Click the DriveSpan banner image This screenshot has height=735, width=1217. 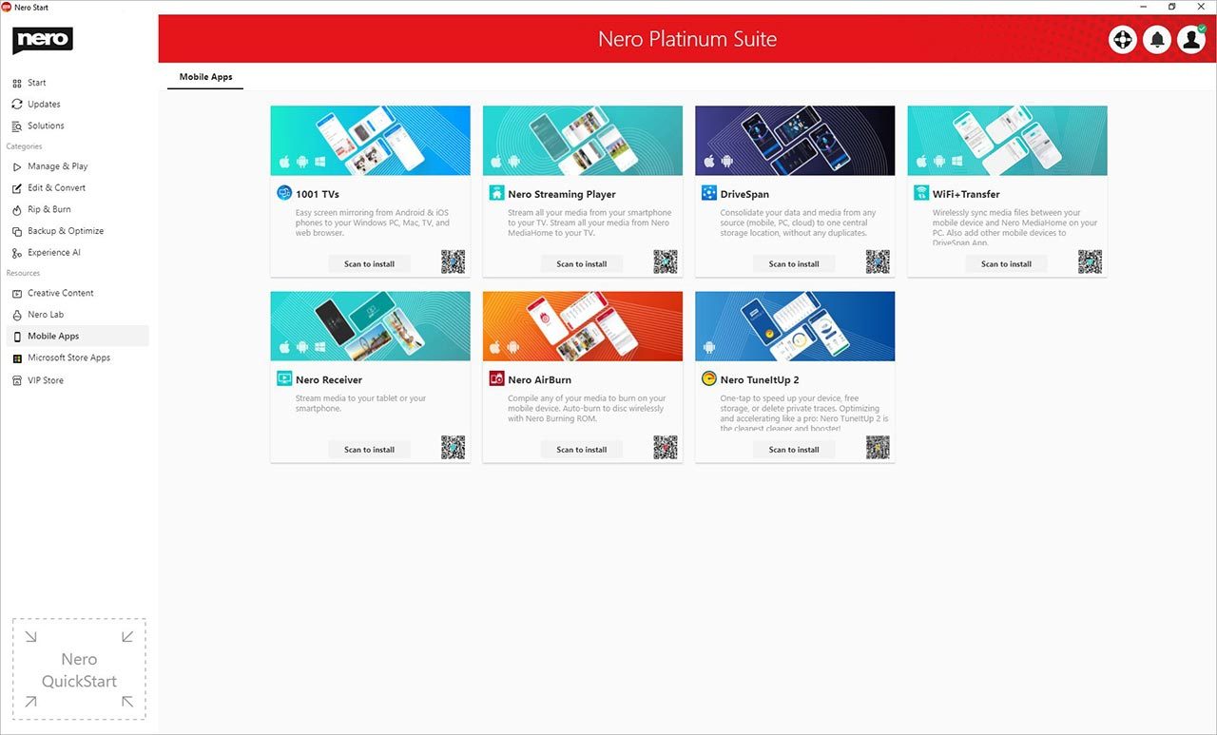[x=795, y=141]
